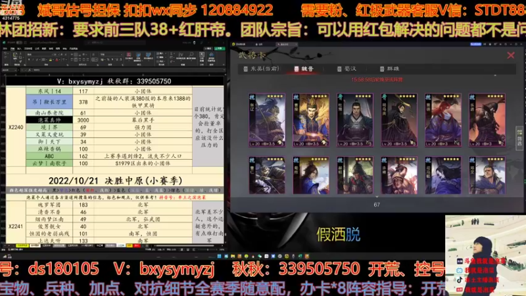
Task: Click the AutoSum sigma icon
Action: coord(172,53)
